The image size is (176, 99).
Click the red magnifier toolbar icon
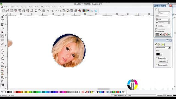(x=80, y=11)
